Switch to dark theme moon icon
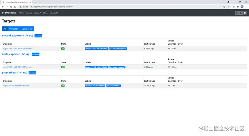 (241, 13)
